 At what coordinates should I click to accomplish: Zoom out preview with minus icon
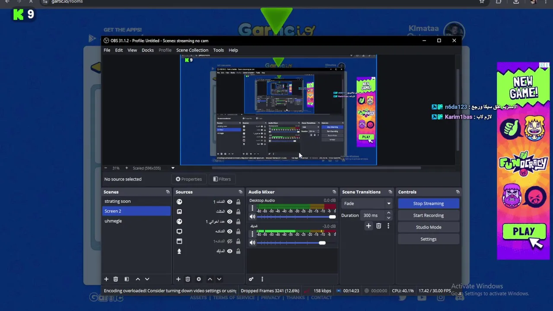[105, 168]
